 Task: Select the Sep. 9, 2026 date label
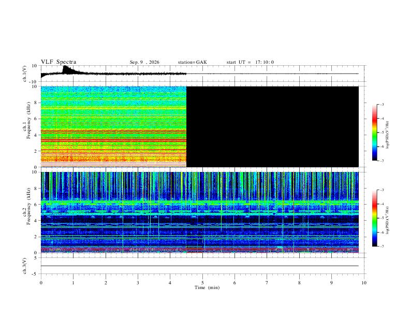point(144,62)
